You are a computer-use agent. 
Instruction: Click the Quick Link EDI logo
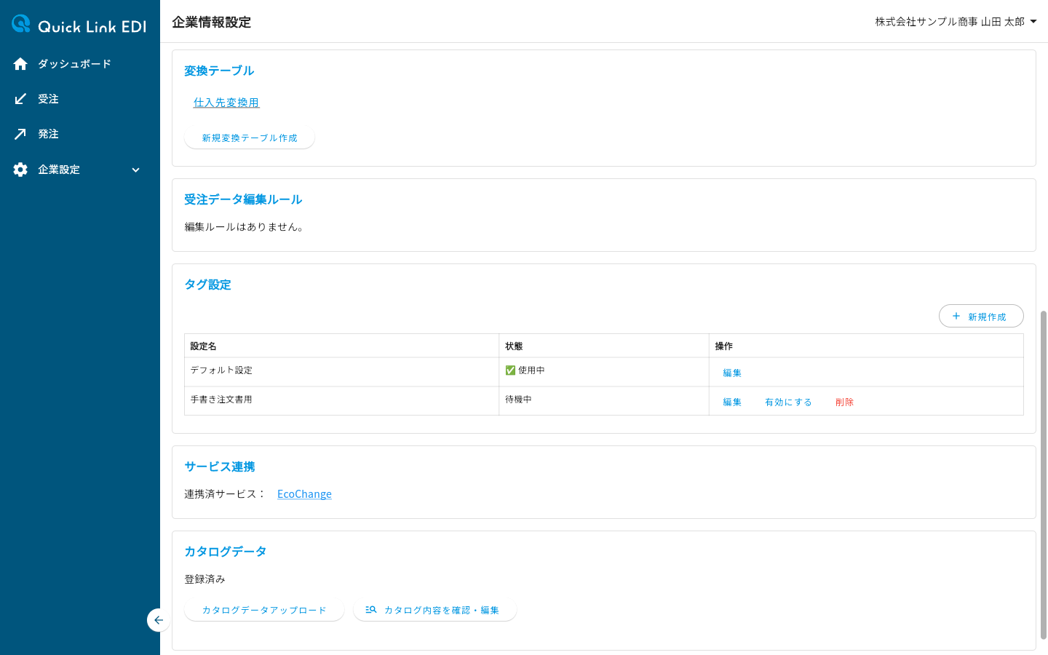[79, 25]
